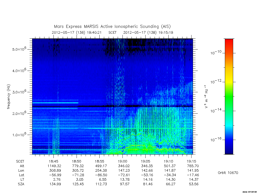Click the green band of the color bar
Viewport: 257px width, 193px height.
[229, 97]
